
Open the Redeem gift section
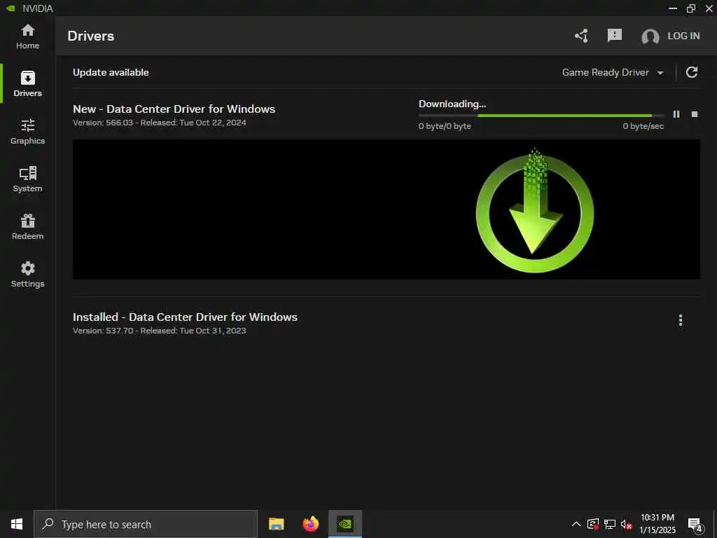pos(27,227)
